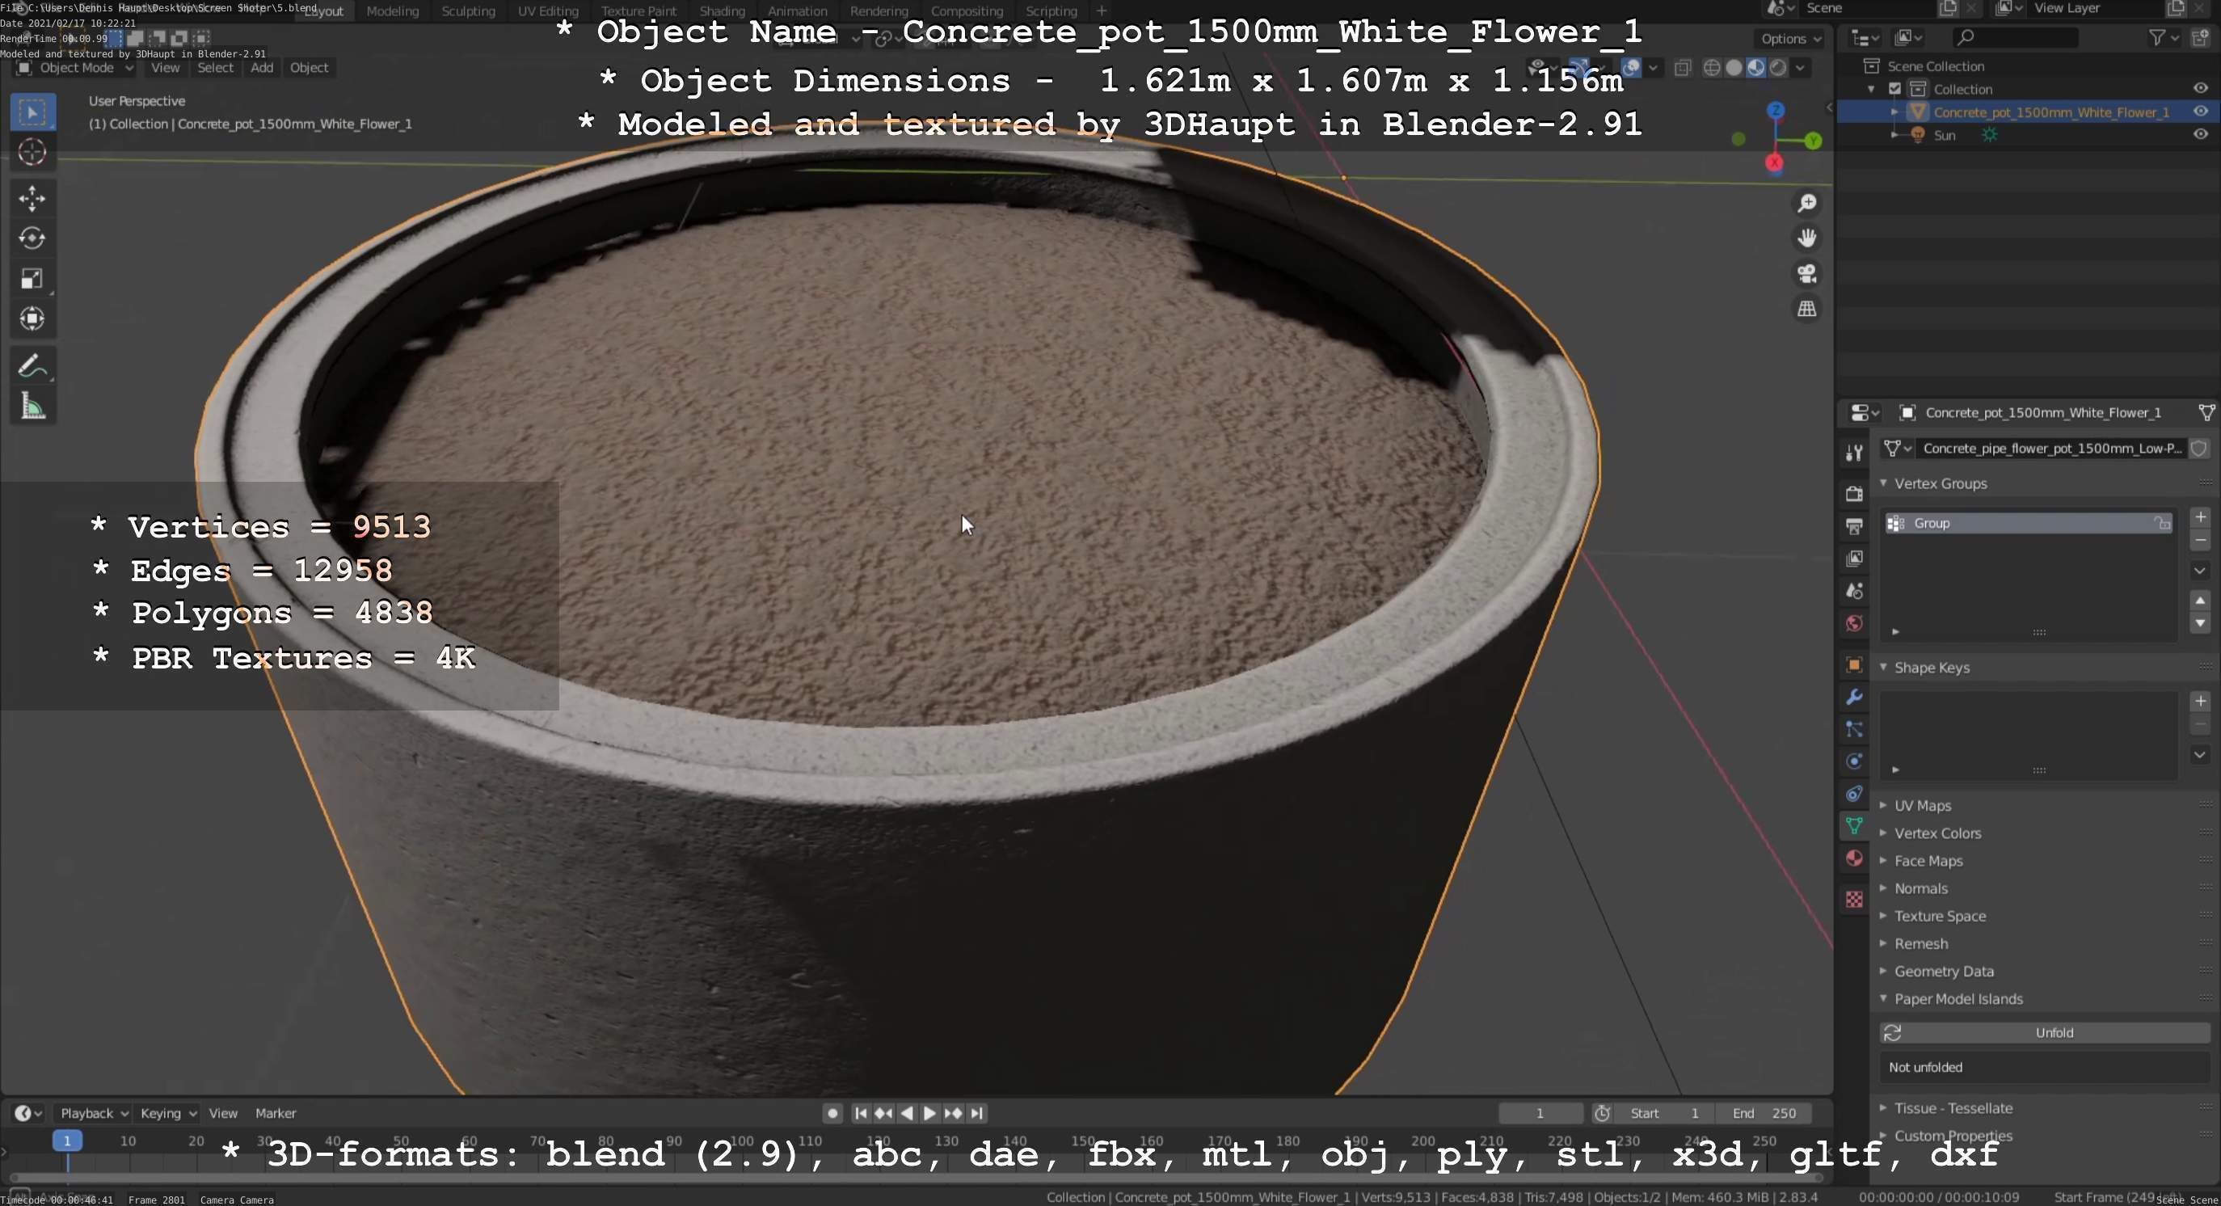The width and height of the screenshot is (2221, 1206).
Task: Switch to Rendered shading mode
Action: pos(1778,68)
